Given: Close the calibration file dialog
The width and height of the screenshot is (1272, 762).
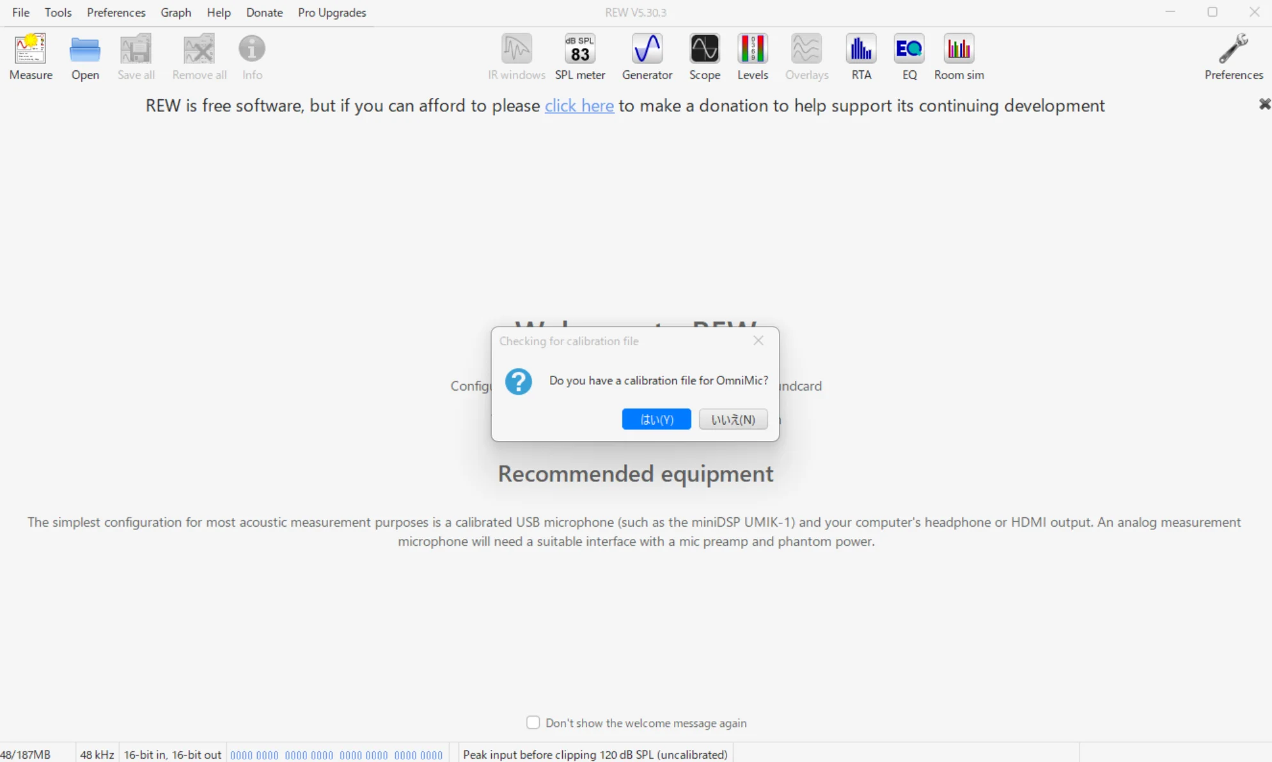Looking at the screenshot, I should coord(758,341).
